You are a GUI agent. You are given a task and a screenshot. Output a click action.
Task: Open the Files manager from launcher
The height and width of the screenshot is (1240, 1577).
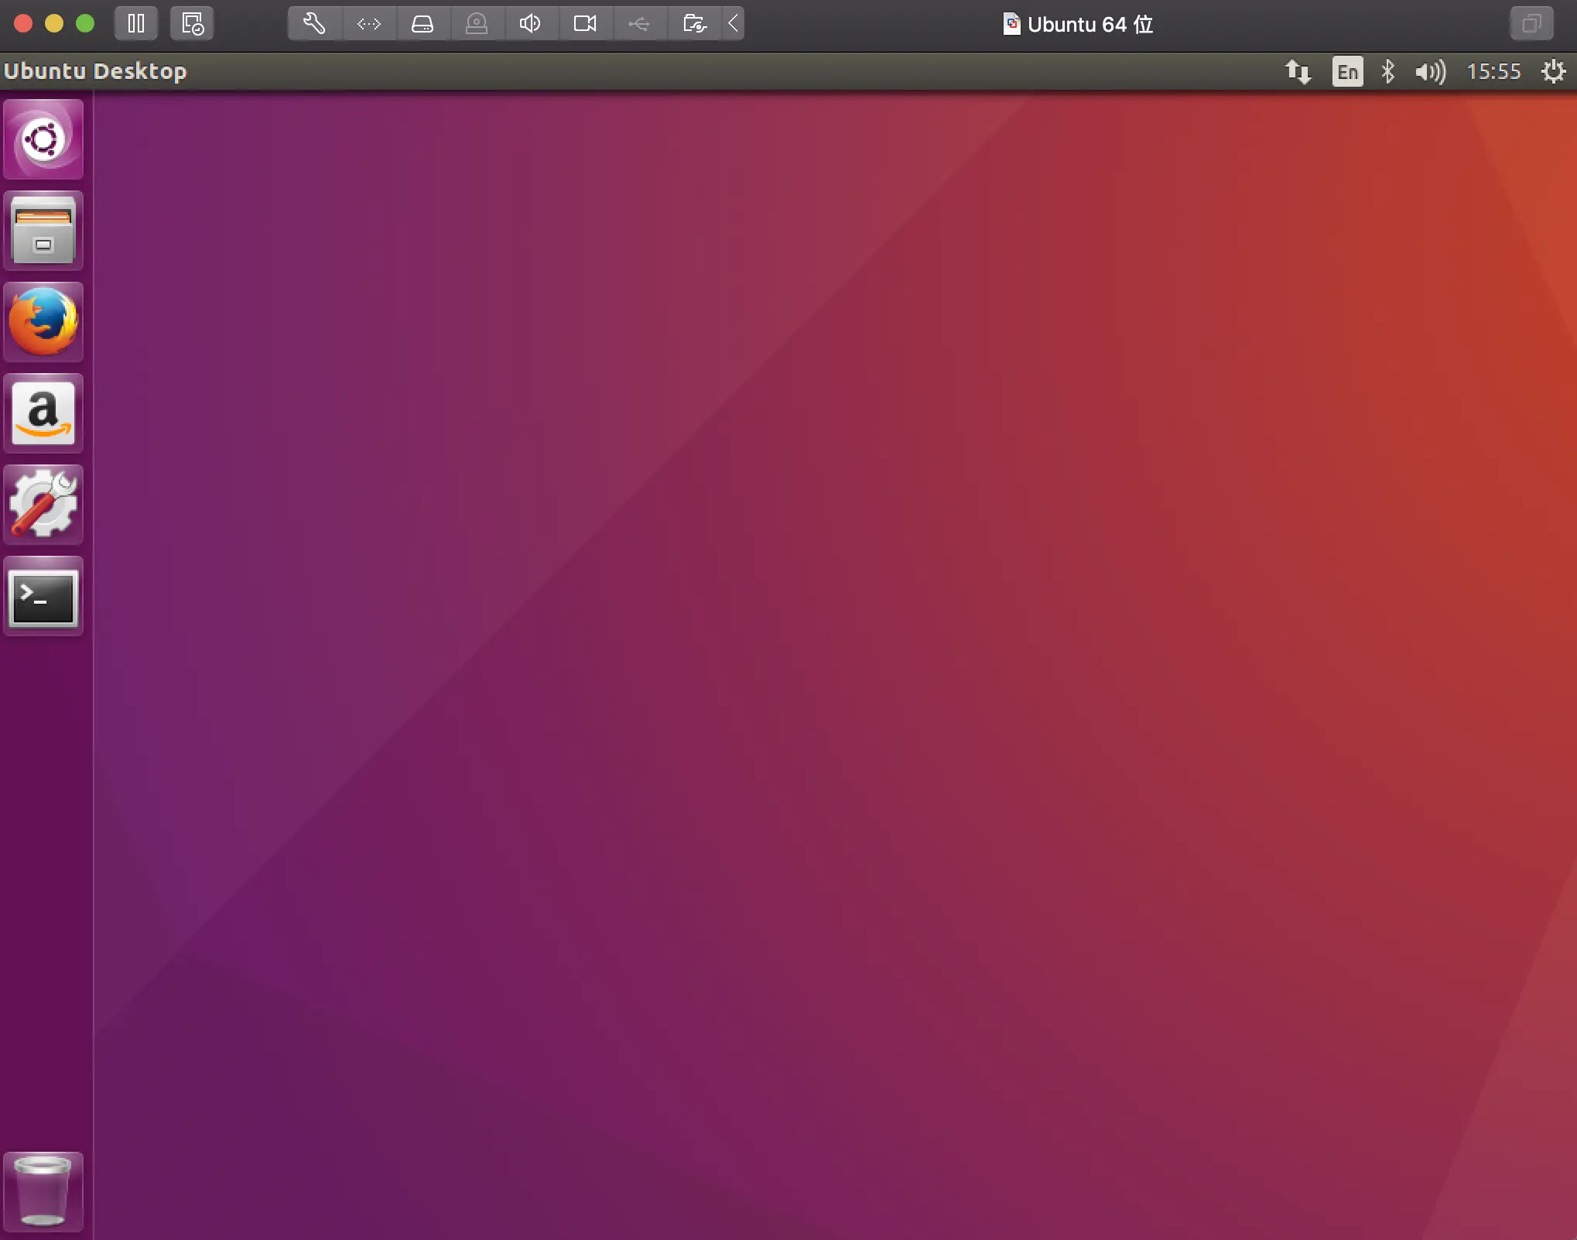(43, 231)
